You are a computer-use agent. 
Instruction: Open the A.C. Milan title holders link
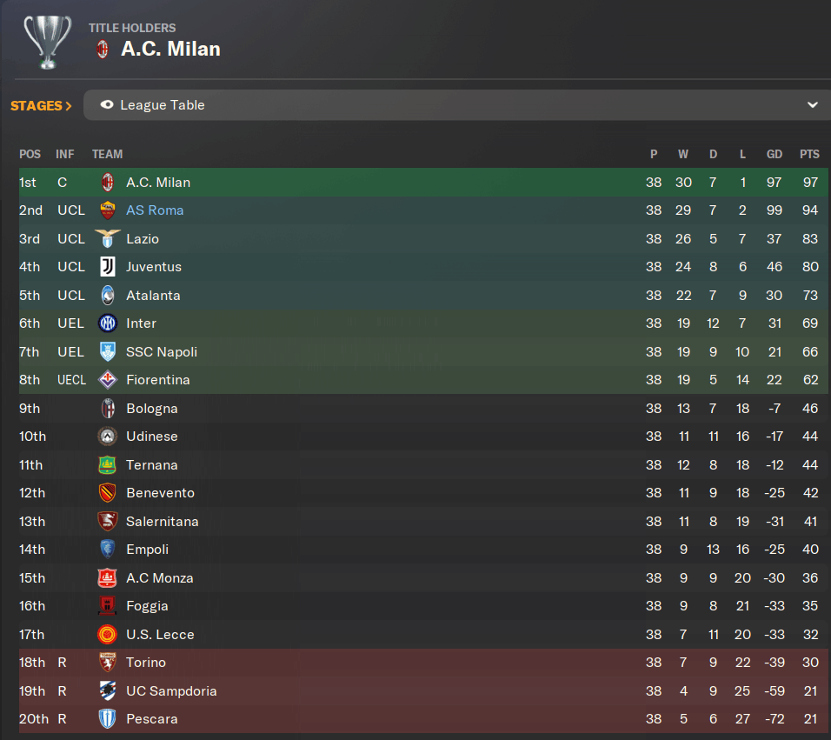tap(170, 50)
